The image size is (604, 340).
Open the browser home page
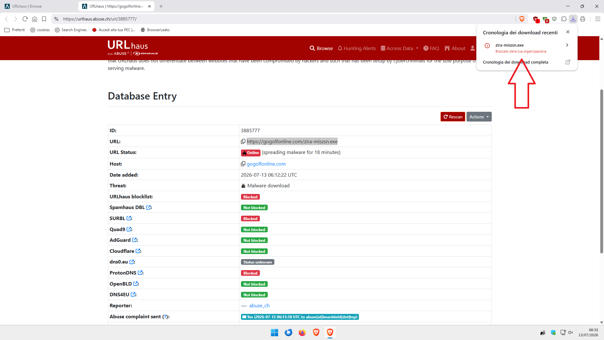pos(35,19)
